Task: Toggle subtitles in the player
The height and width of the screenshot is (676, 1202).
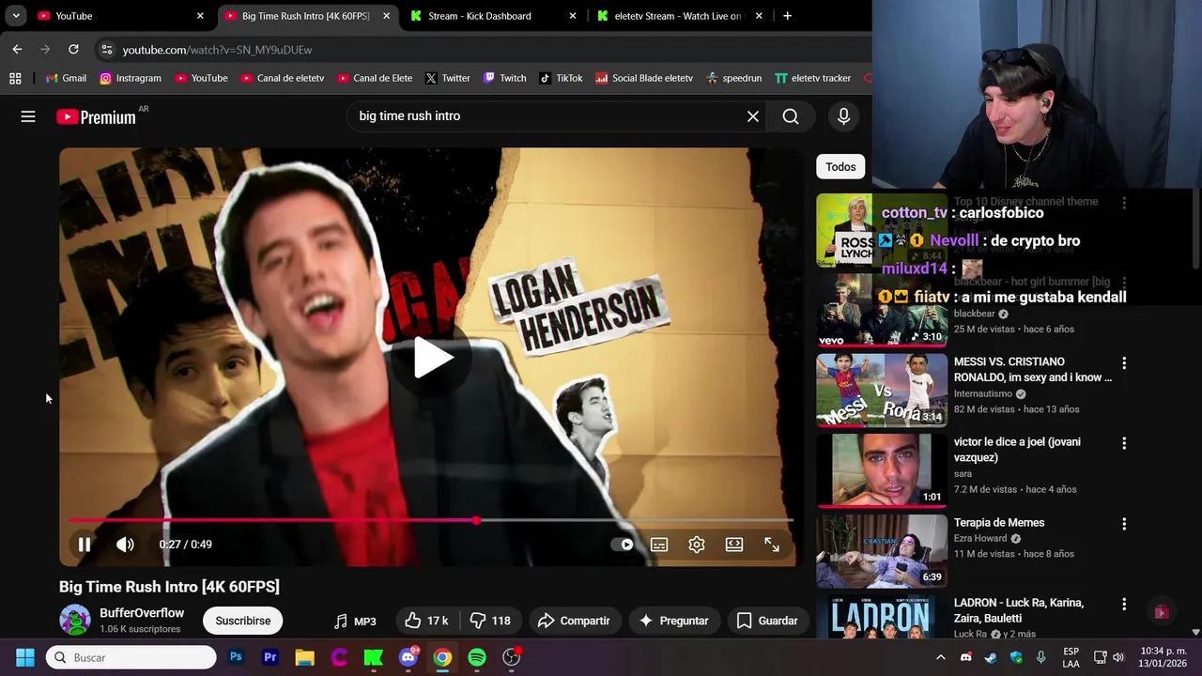Action: (x=659, y=545)
